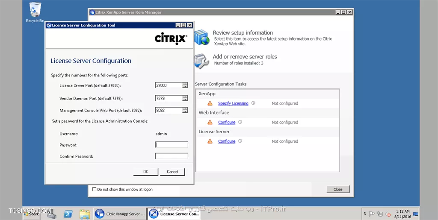Show info for License Server Configure task
Screen dimensions: 438x220
[x=240, y=141]
